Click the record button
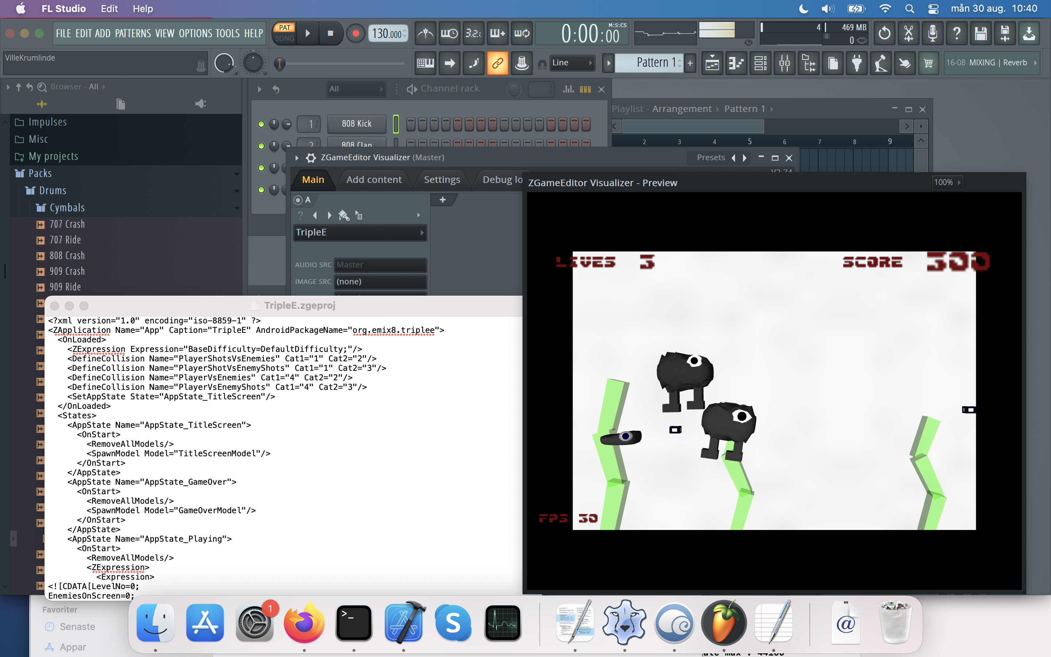This screenshot has height=657, width=1051. point(355,34)
